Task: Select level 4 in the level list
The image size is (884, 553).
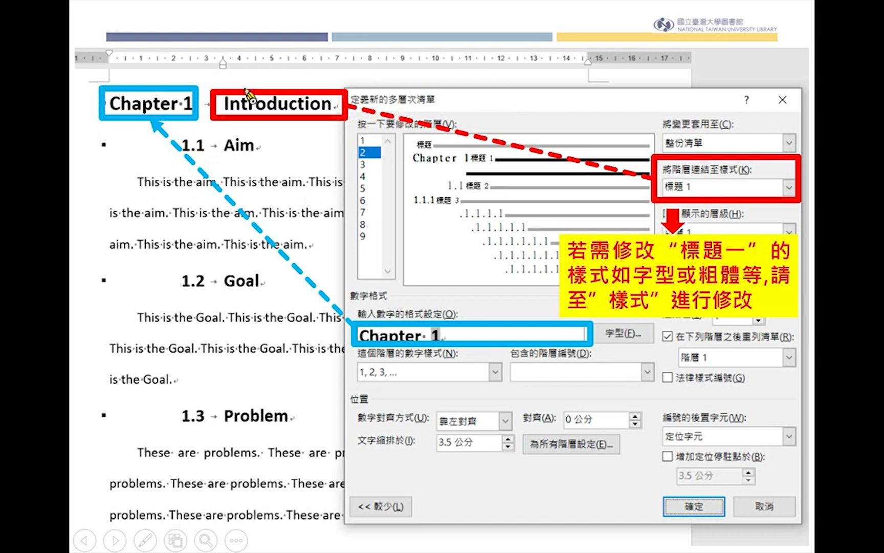Action: click(369, 176)
